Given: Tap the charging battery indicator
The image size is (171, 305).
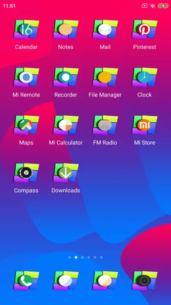Looking at the screenshot, I should (x=163, y=6).
